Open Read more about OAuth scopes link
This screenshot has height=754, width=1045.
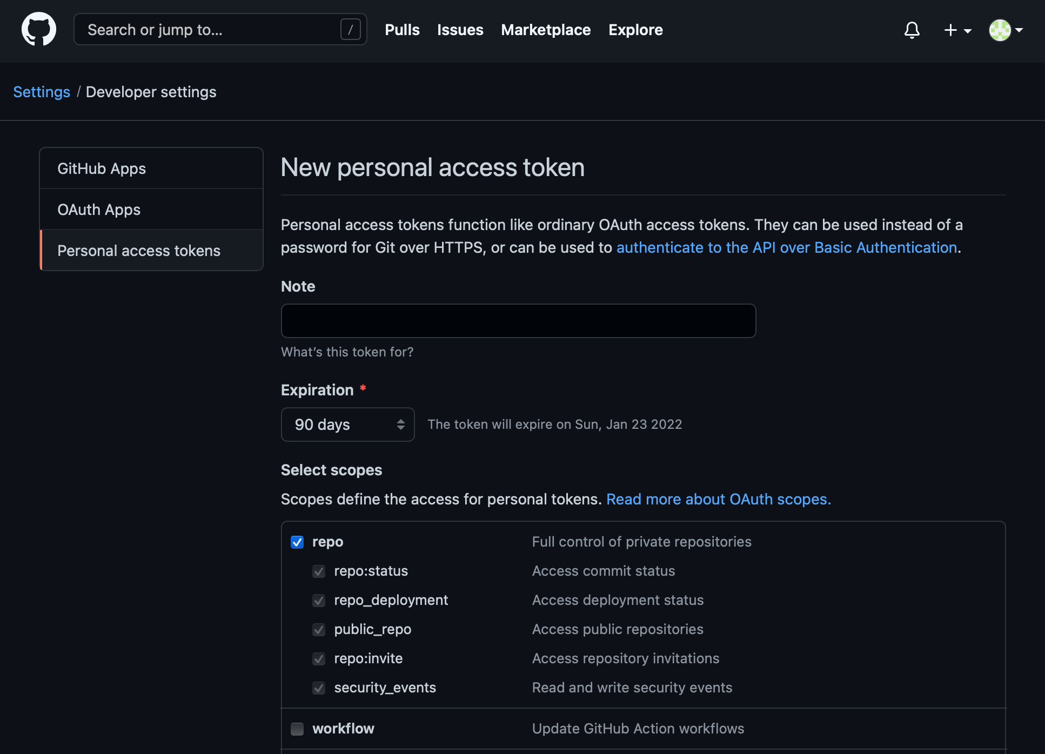[718, 499]
